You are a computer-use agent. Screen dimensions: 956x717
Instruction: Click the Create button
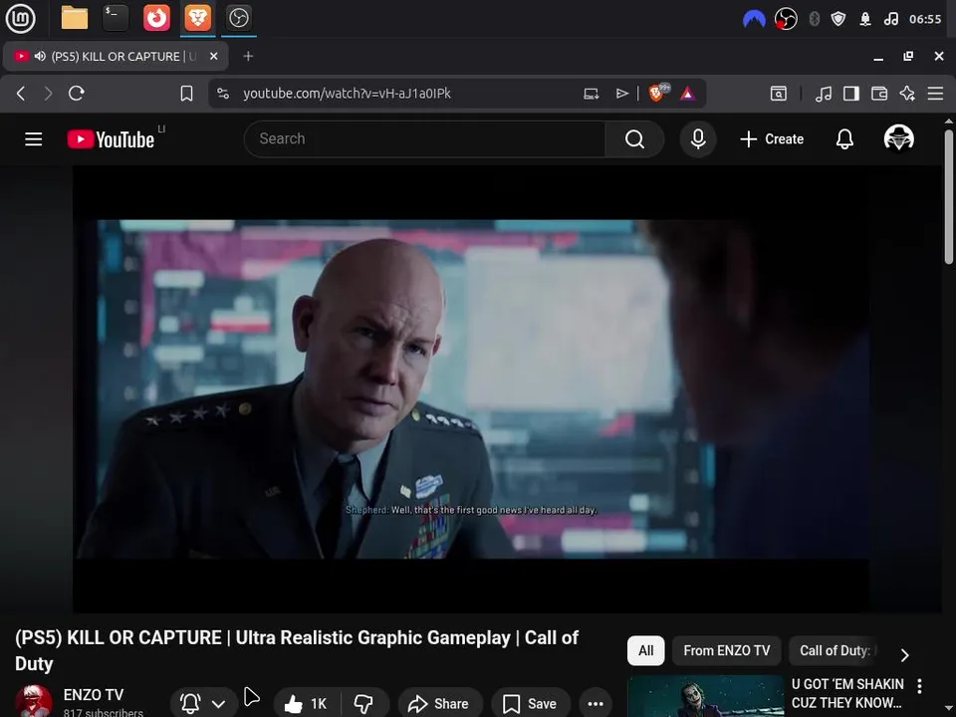[771, 139]
